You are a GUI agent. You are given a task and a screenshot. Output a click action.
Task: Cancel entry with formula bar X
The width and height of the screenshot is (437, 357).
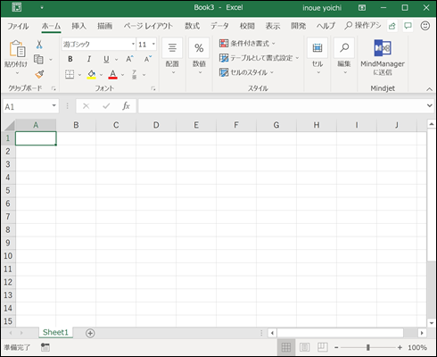pos(86,106)
